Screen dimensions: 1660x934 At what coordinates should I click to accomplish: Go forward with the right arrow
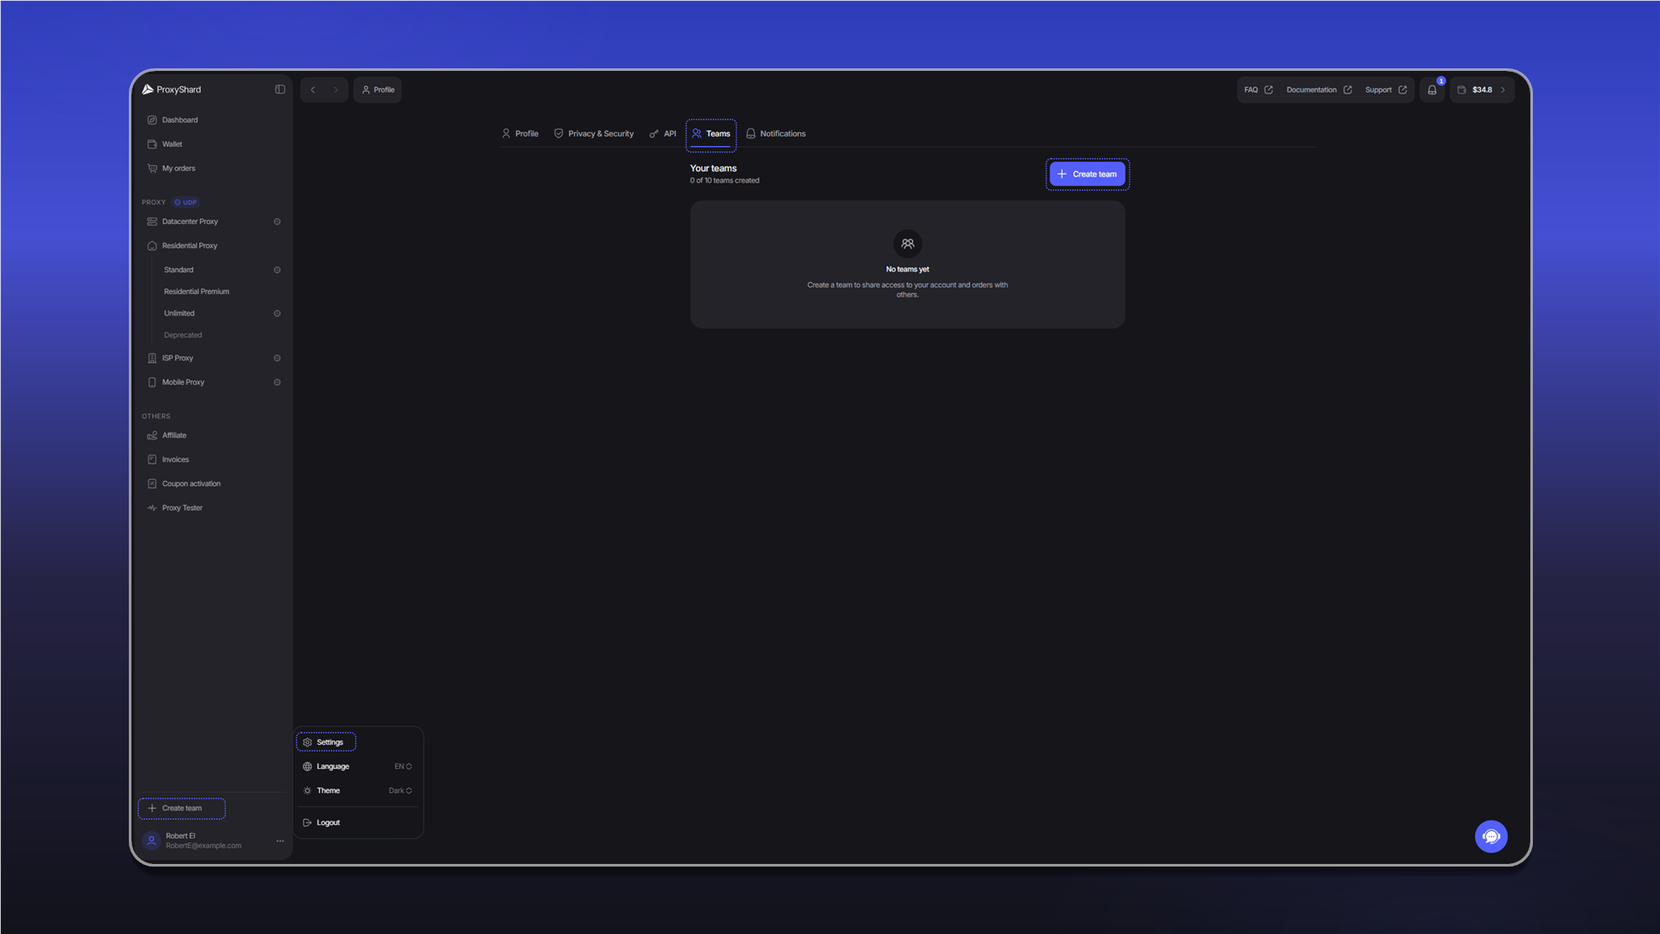[x=335, y=90]
